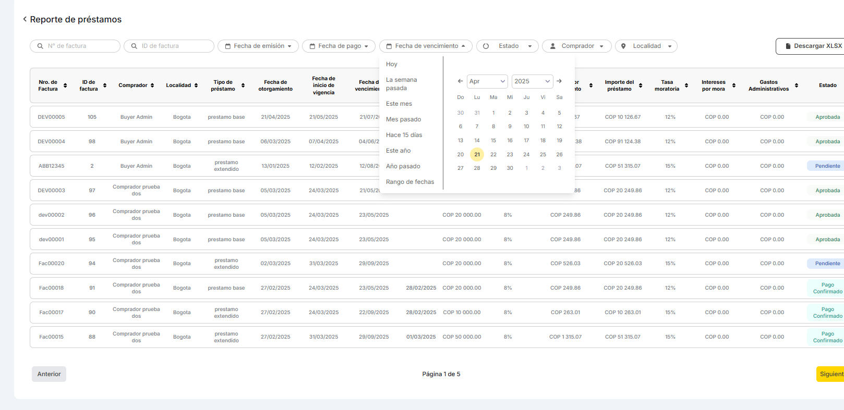Open the Comprador filter dropdown
Image resolution: width=844 pixels, height=410 pixels.
tap(577, 46)
